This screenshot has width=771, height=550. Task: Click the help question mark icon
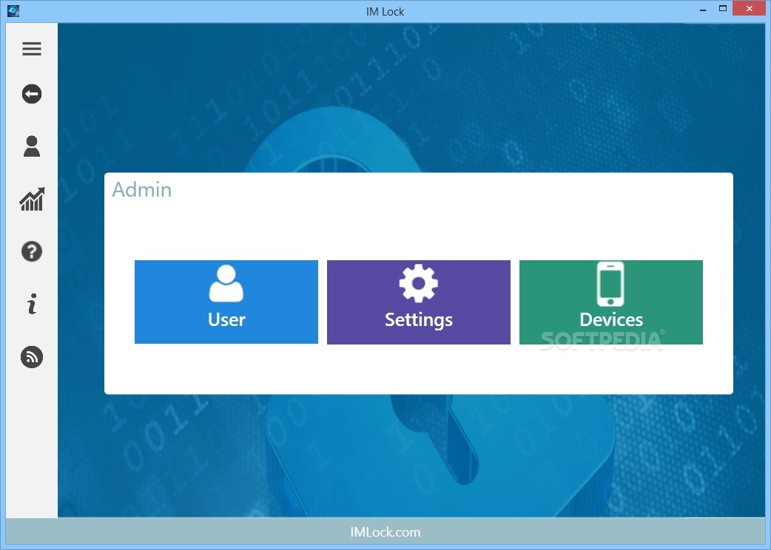pos(32,251)
